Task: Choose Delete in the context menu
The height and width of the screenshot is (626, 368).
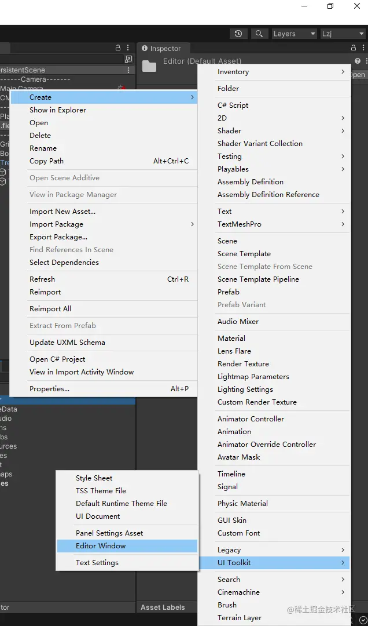Action: coord(104,136)
